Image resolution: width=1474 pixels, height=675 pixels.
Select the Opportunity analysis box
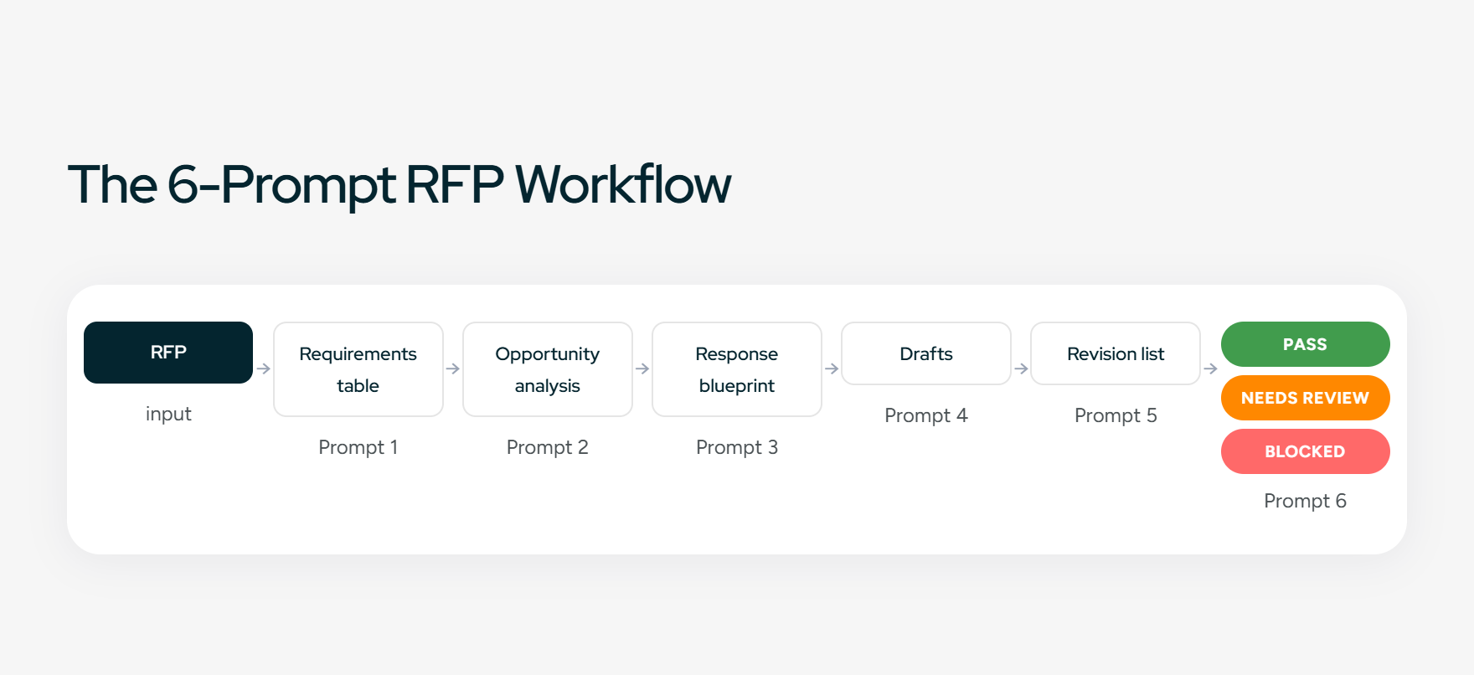coord(548,369)
